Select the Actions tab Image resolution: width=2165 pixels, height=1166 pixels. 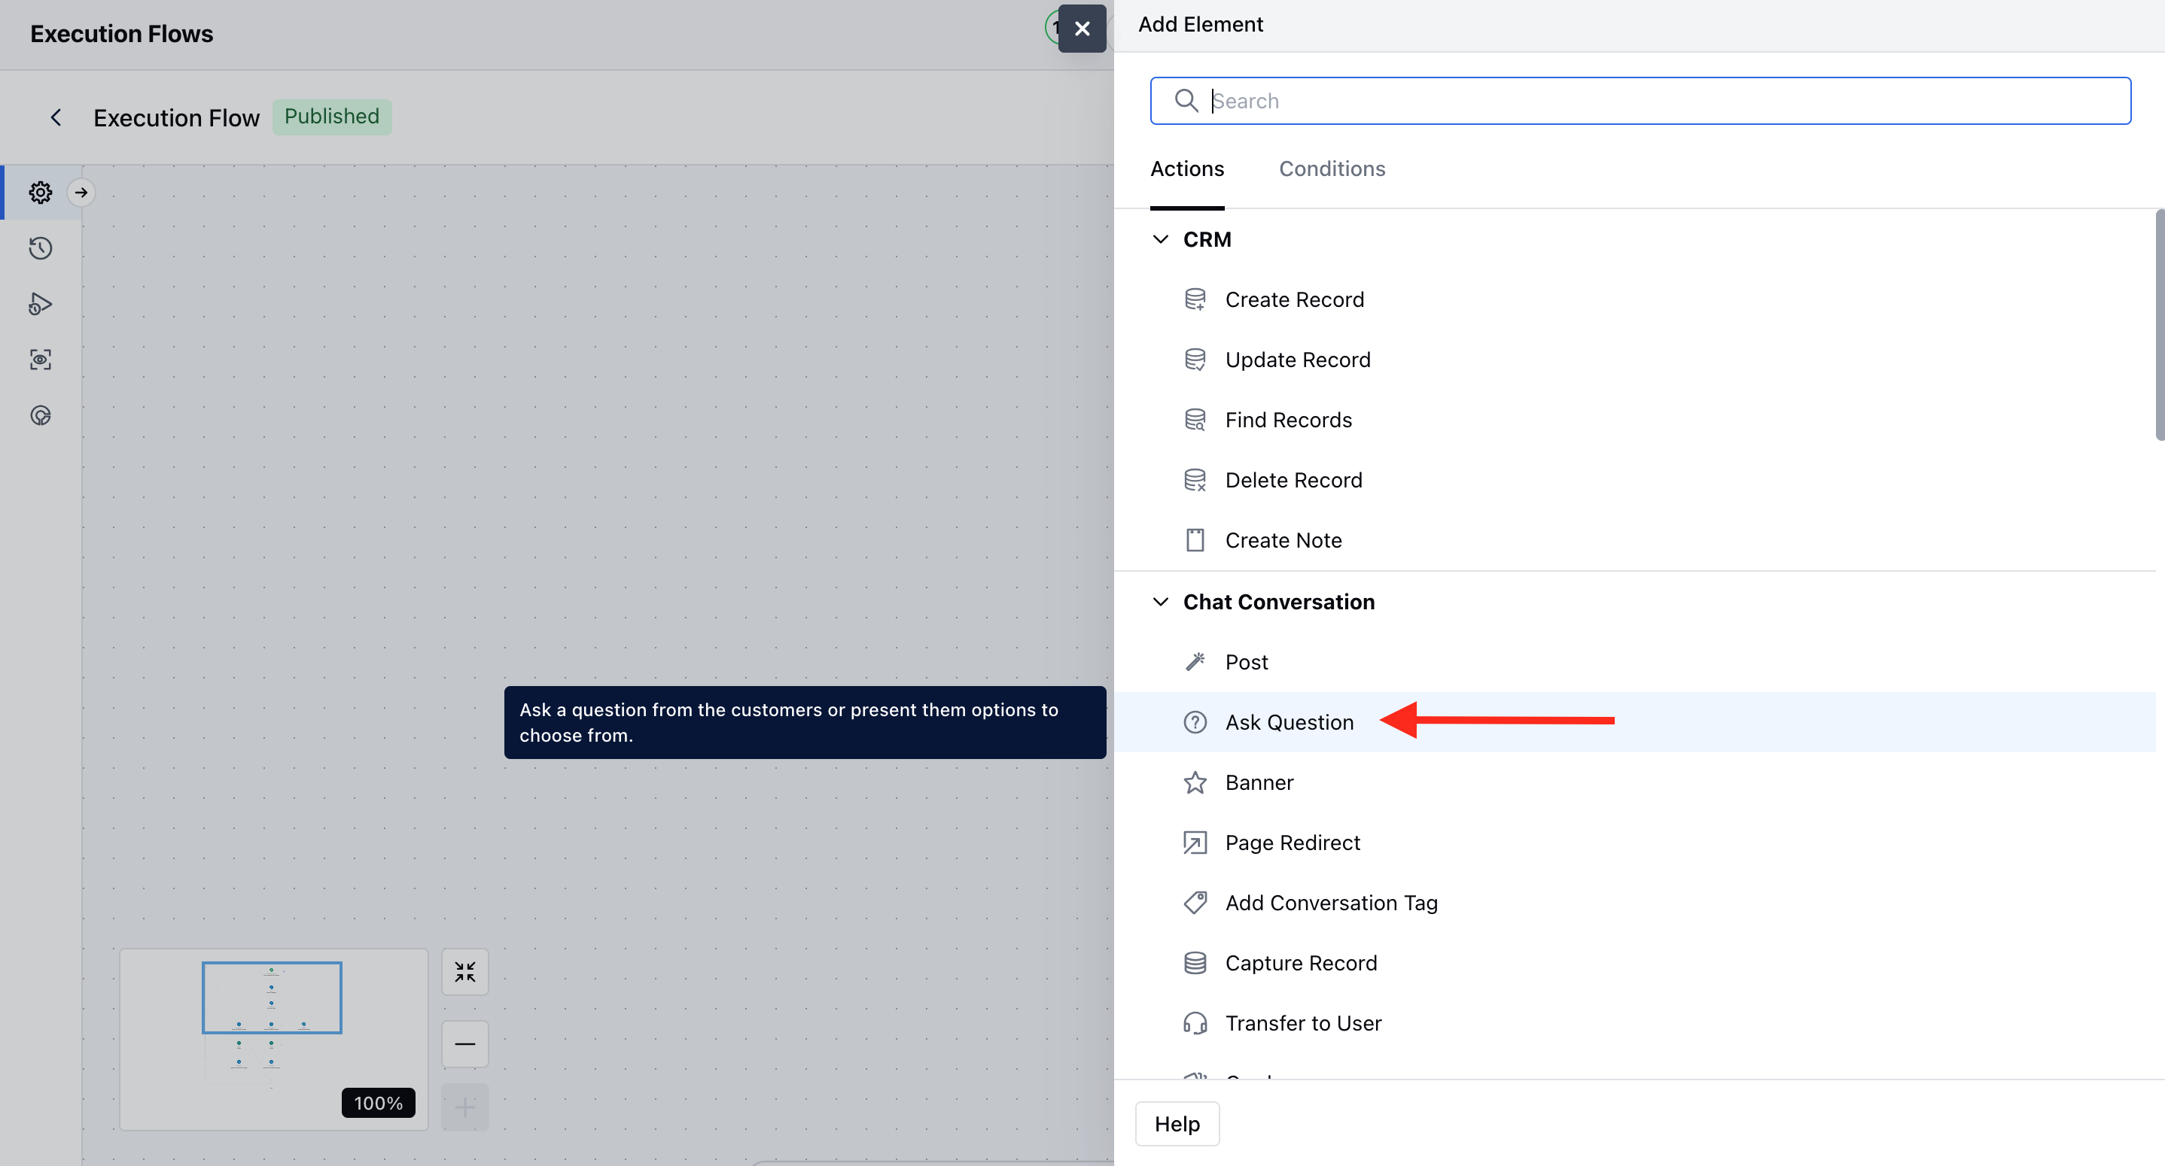pyautogui.click(x=1186, y=169)
